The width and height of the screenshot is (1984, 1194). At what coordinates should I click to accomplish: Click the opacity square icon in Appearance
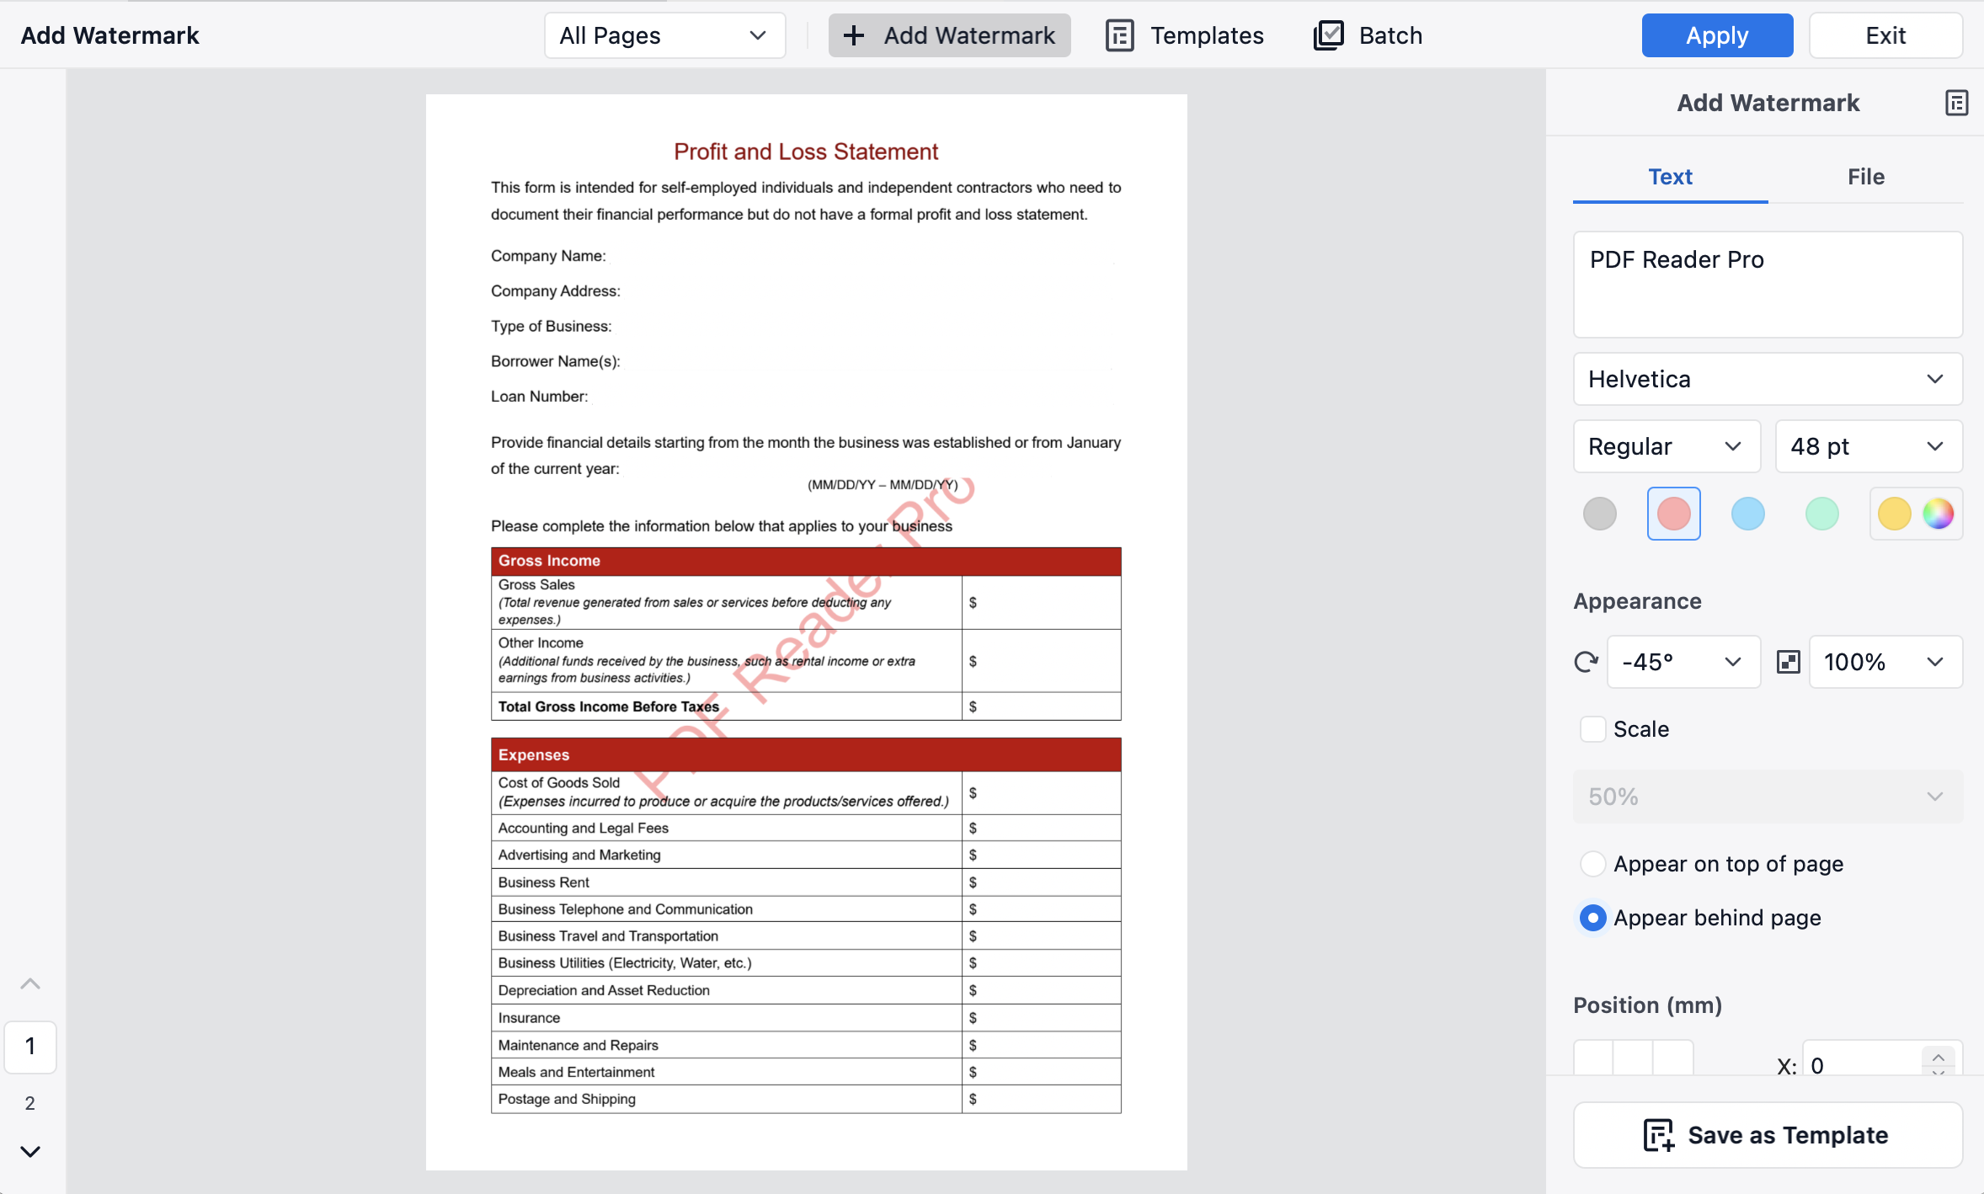pos(1788,662)
